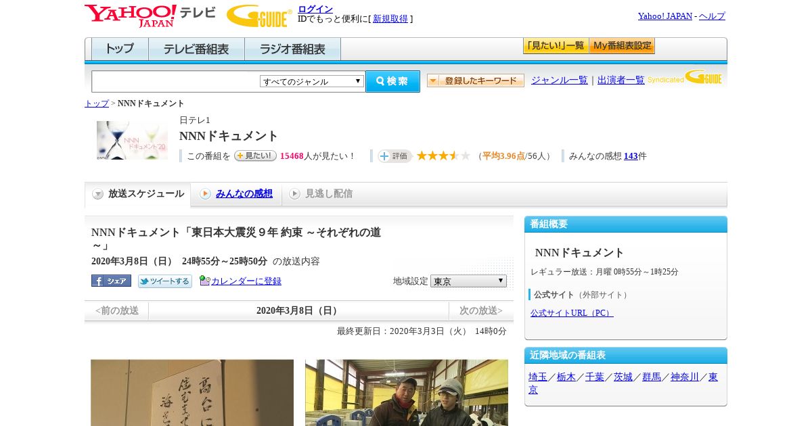This screenshot has height=426, width=812.
Task: Click the 見逃し配信 tab arrow icon
Action: pos(294,194)
